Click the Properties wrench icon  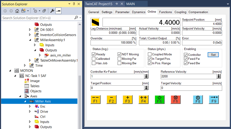[52, 11]
